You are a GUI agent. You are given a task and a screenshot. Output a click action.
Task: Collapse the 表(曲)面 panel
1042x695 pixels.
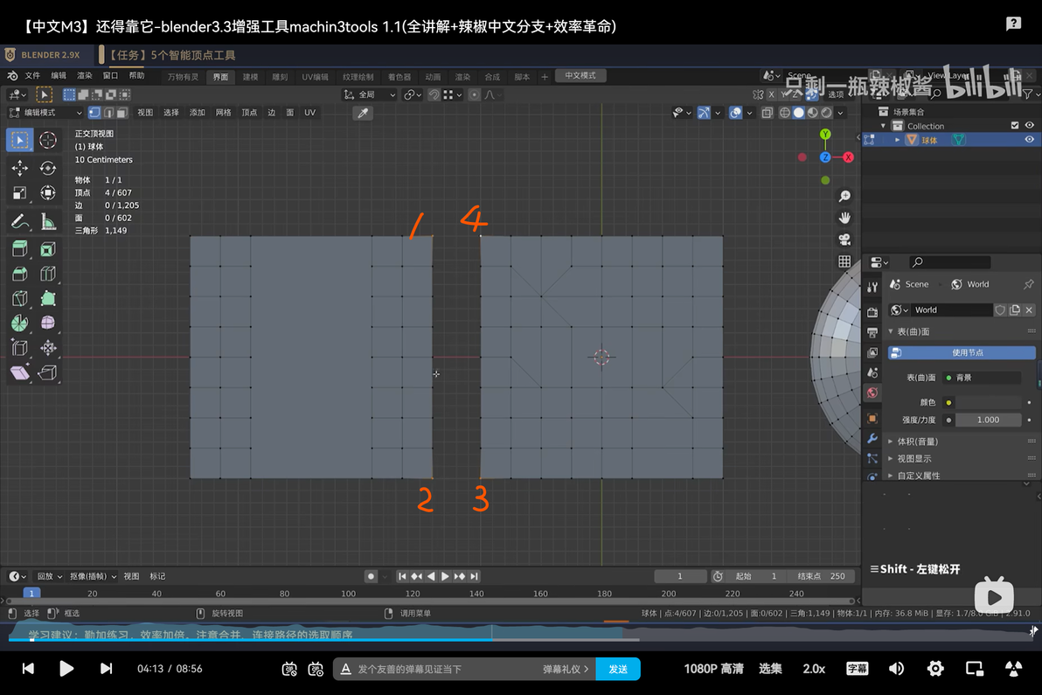pos(891,331)
